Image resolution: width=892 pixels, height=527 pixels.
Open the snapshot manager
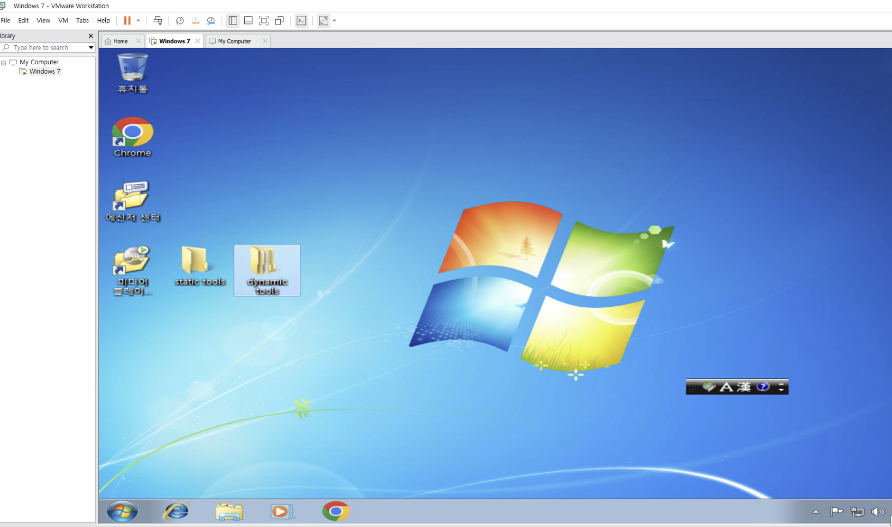211,21
